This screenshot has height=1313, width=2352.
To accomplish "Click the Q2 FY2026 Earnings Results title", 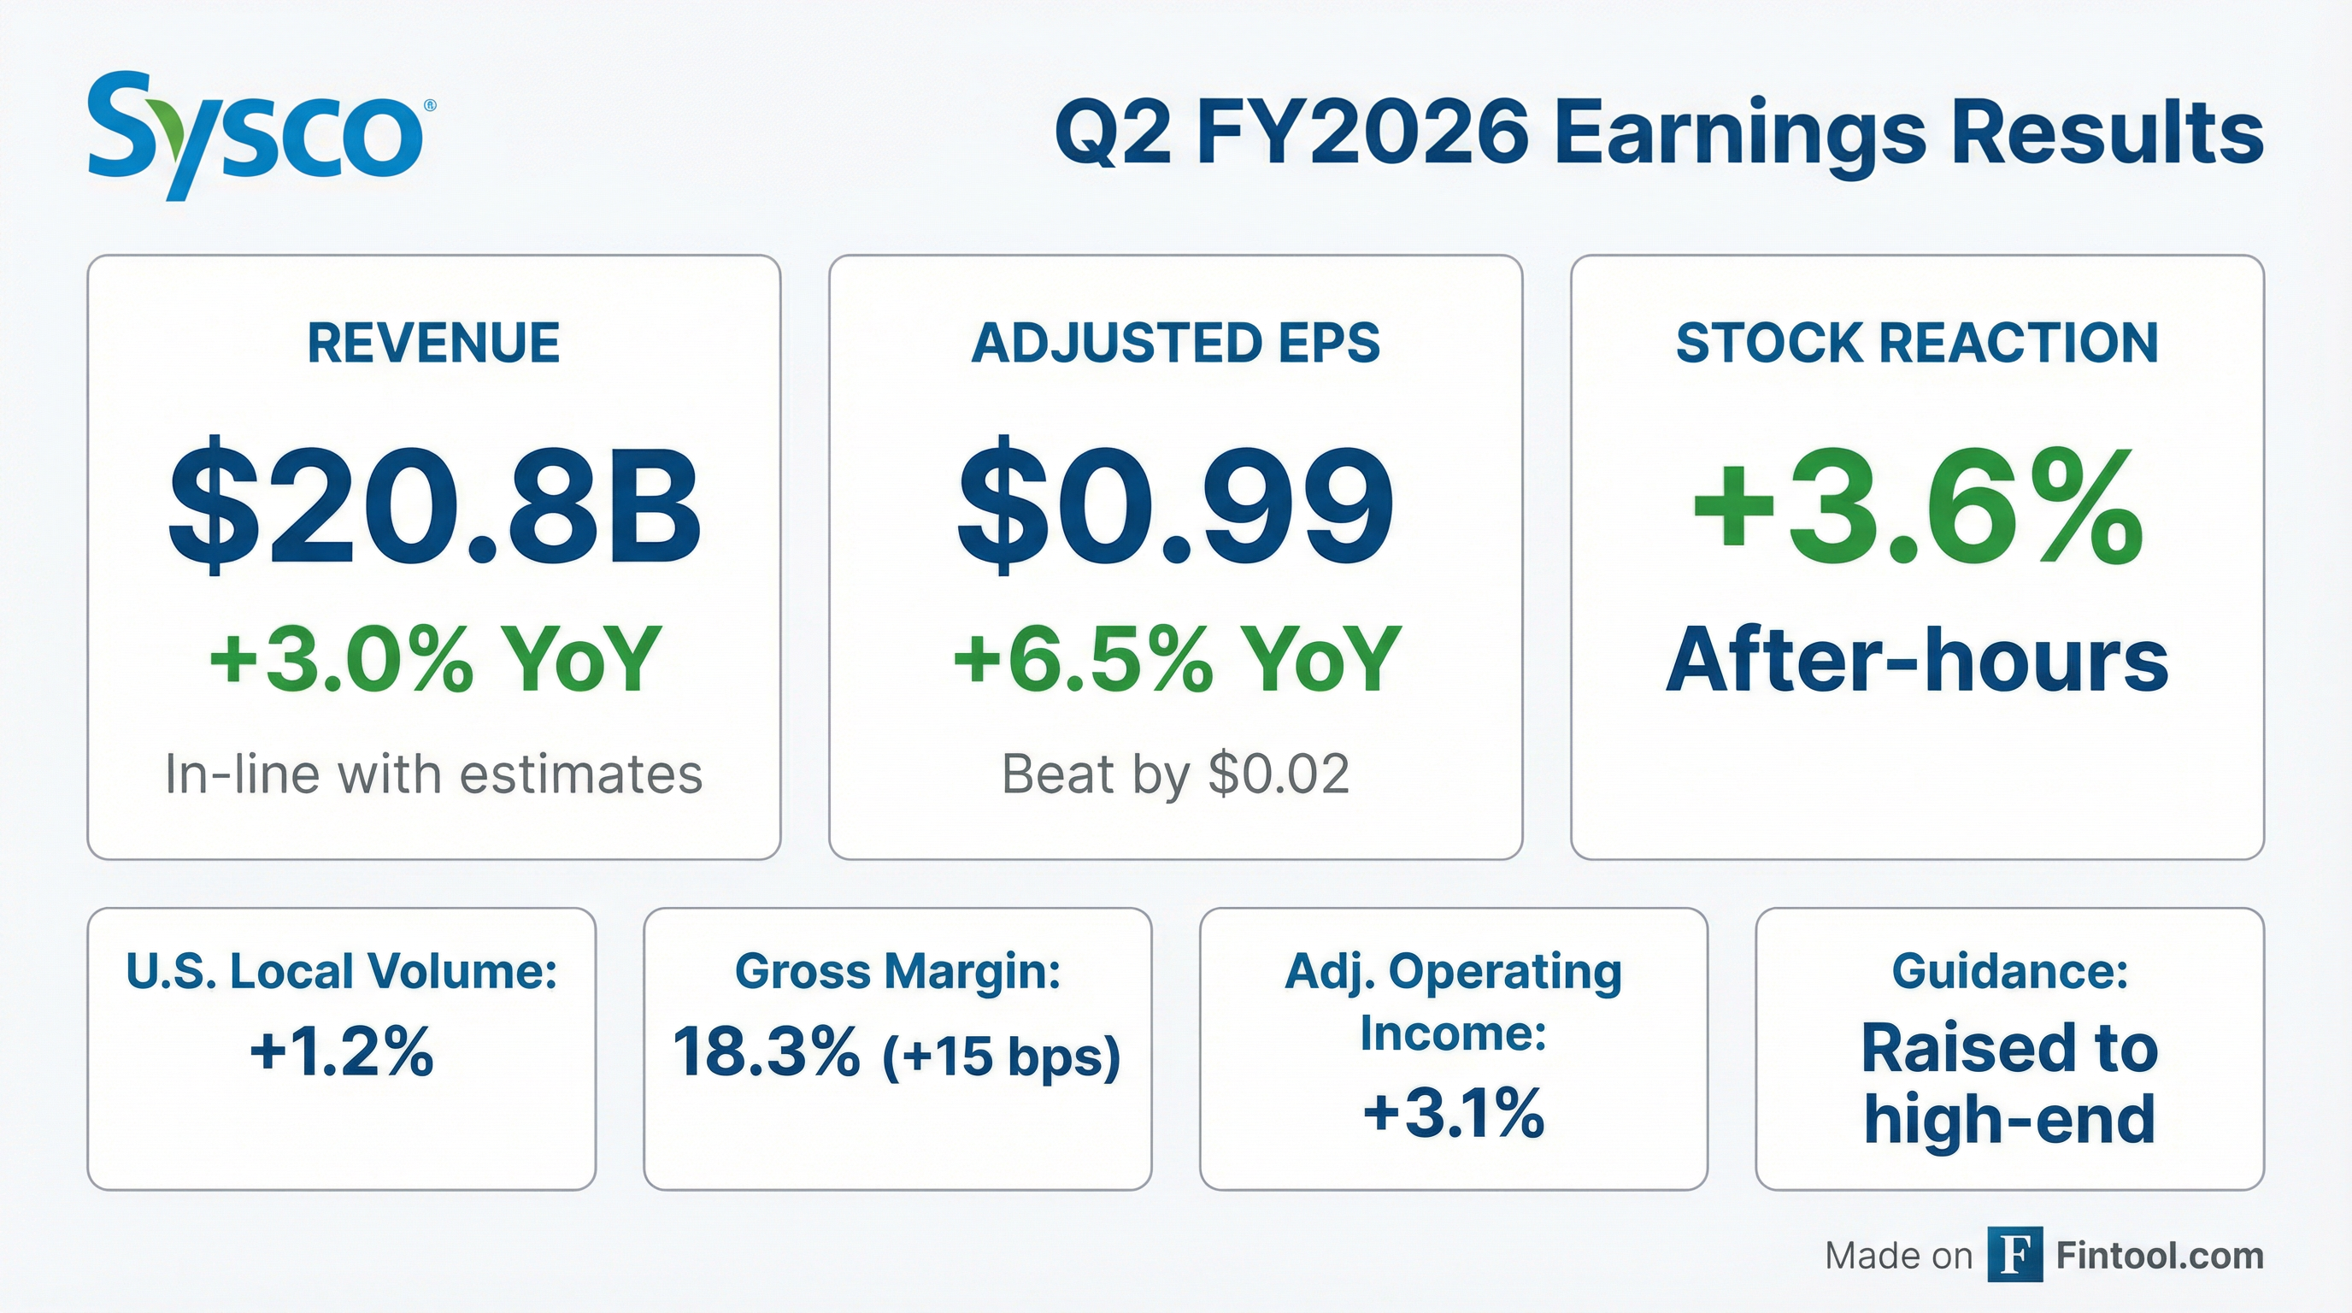I will coord(1658,134).
